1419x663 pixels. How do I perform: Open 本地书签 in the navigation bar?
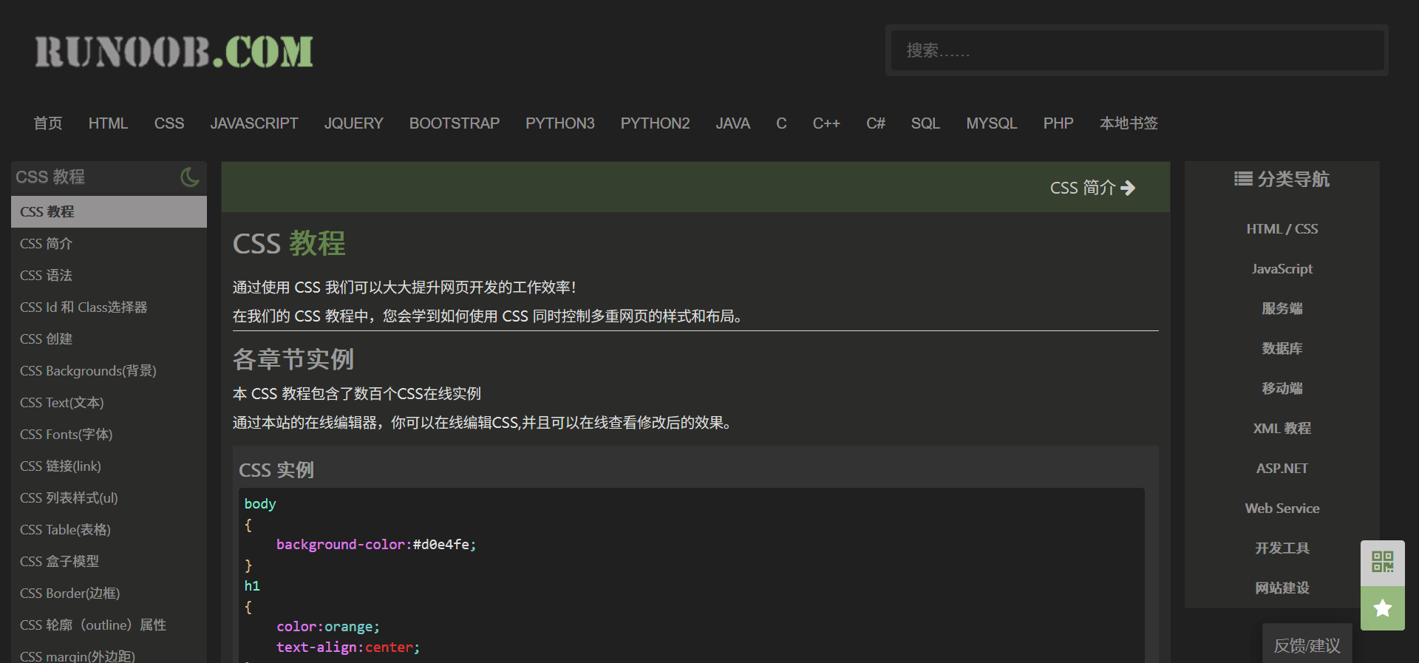coord(1128,123)
